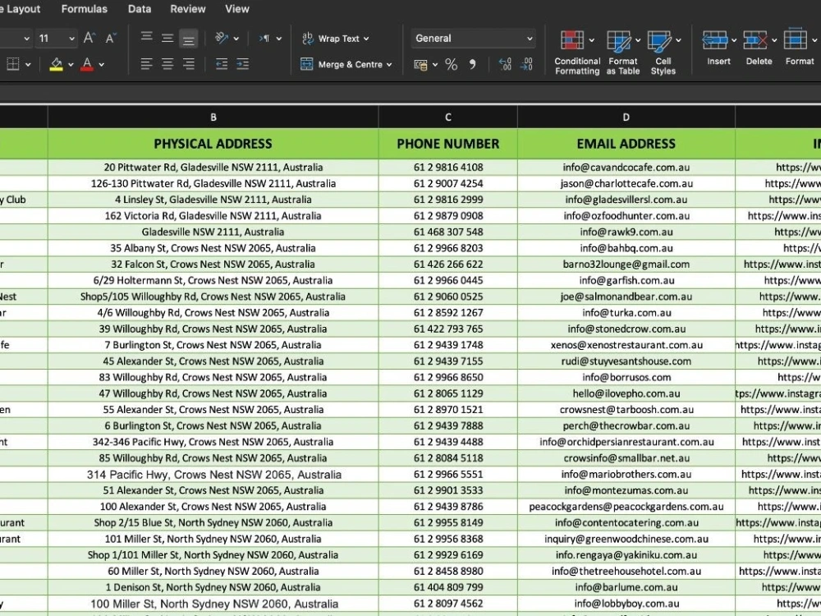Open the Merge & Centre dropdown arrow
The image size is (821, 616).
click(389, 65)
